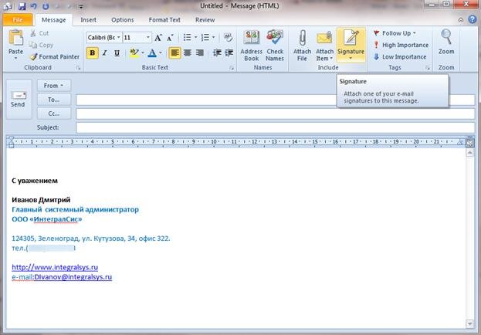Click the To... button

tap(54, 100)
